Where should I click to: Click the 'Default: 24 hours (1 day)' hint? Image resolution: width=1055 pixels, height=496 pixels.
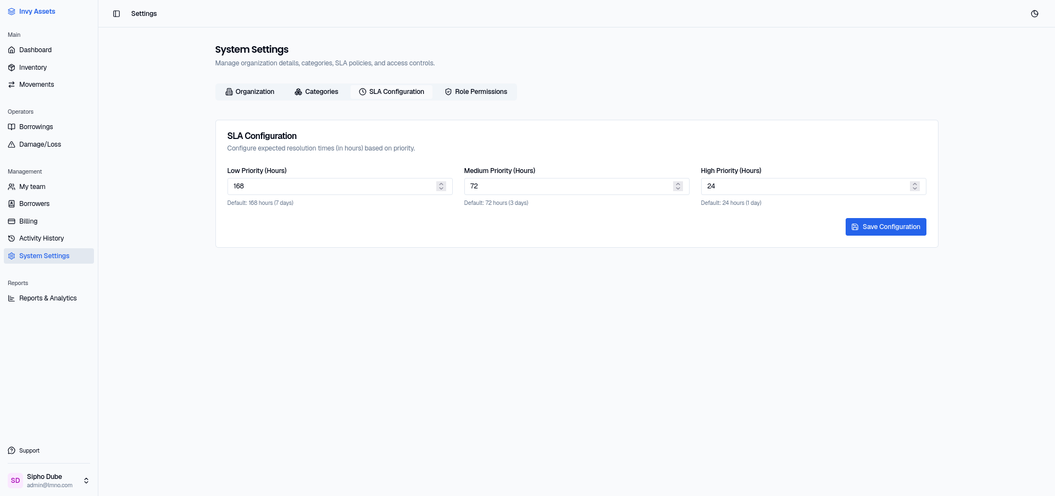point(731,203)
